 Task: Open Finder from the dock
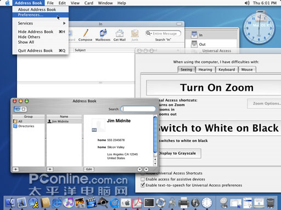tap(10, 203)
